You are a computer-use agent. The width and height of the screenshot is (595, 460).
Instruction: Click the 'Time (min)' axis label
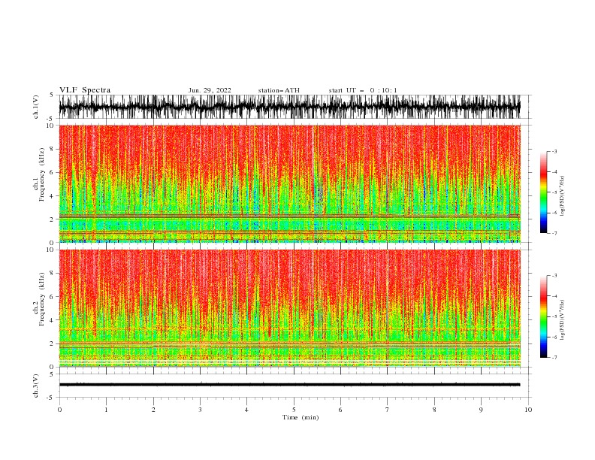click(301, 417)
